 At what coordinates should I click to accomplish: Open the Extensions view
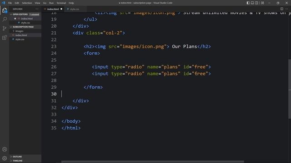[x=5, y=38]
